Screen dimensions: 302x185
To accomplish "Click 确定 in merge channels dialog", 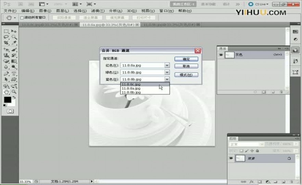I will tap(186, 59).
